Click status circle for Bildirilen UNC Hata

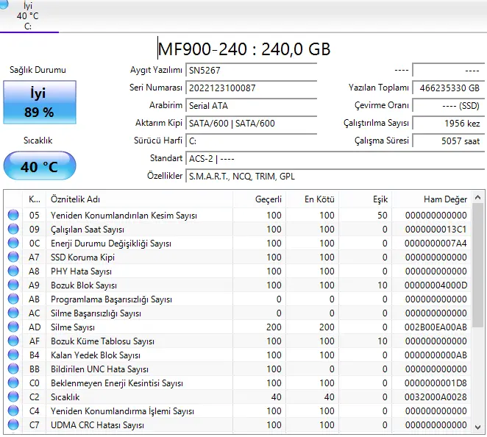pyautogui.click(x=13, y=369)
